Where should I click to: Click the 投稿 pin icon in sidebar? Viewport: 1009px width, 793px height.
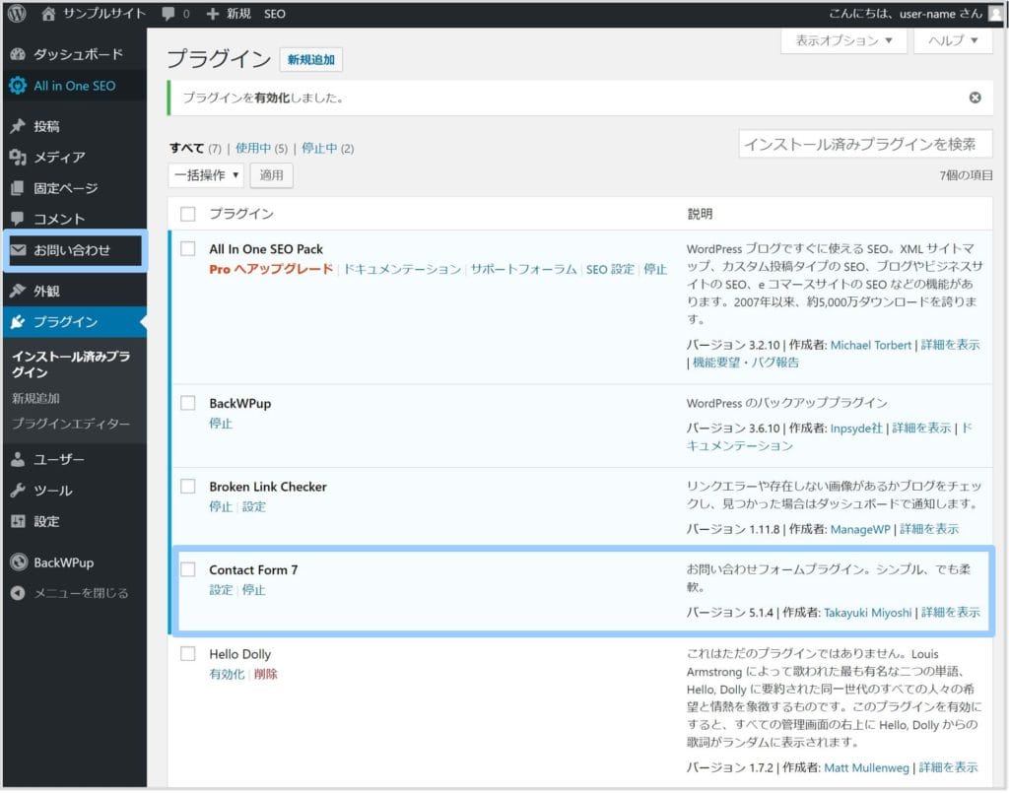(18, 126)
